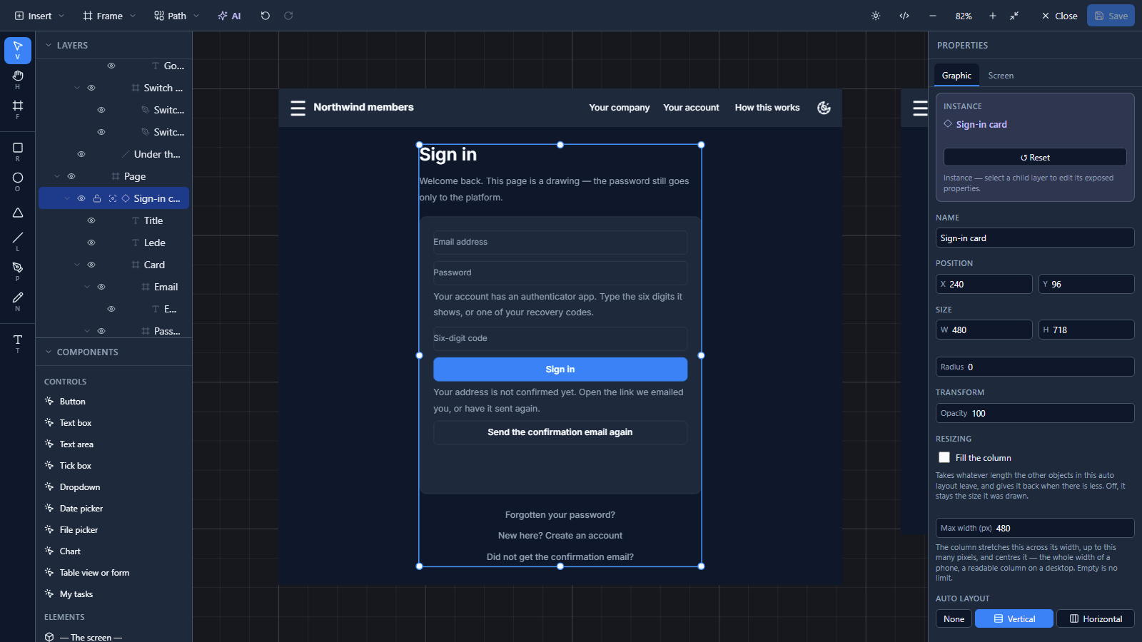Select the Hand pan tool
The height and width of the screenshot is (642, 1142).
point(18,79)
